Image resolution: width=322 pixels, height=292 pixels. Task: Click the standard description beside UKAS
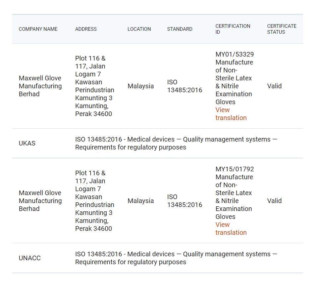(x=176, y=143)
